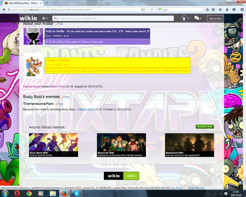Open Natapat's user page link

(x=82, y=110)
